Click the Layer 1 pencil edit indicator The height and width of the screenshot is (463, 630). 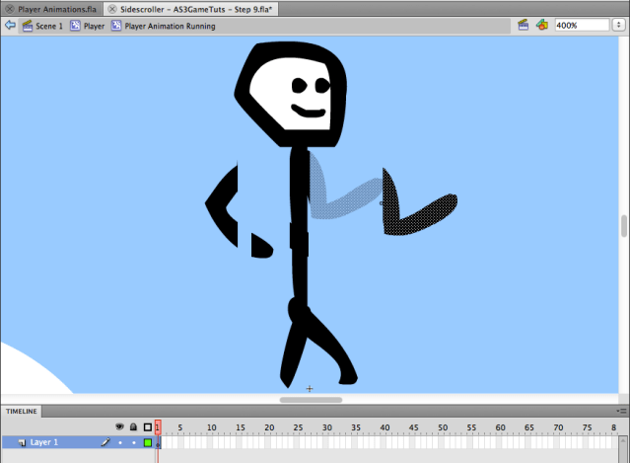(x=105, y=442)
